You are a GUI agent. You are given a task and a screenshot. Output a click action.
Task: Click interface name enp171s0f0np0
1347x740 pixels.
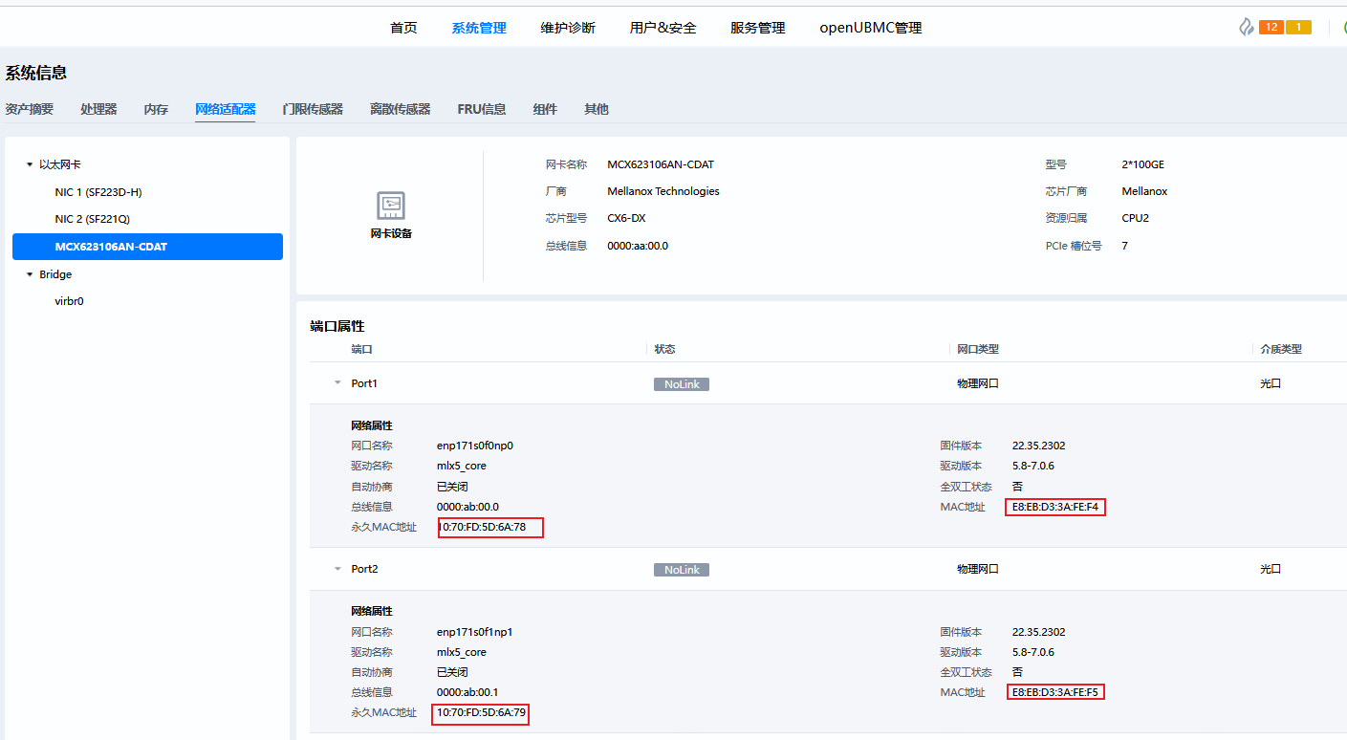475,446
